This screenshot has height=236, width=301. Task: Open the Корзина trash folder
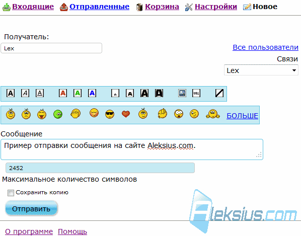[x=162, y=7]
